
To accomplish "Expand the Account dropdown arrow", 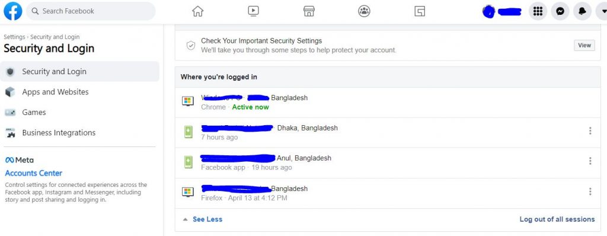I will tap(602, 11).
